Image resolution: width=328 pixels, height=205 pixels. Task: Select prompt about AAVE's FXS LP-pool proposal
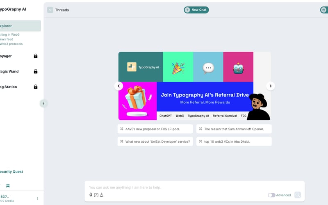coord(155,129)
